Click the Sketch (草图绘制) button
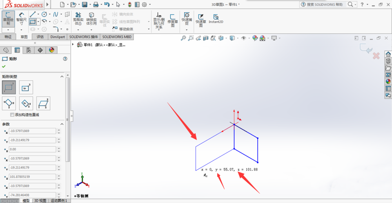The width and height of the screenshot is (392, 203). tap(8, 18)
